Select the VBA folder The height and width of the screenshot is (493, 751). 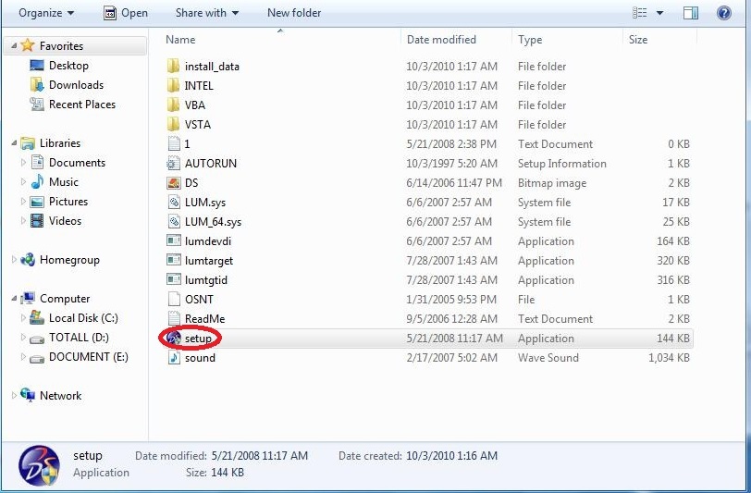195,105
